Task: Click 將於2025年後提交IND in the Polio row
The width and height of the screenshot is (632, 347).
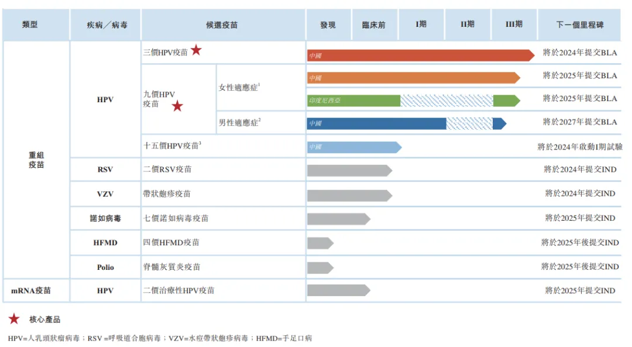Action: tap(580, 266)
